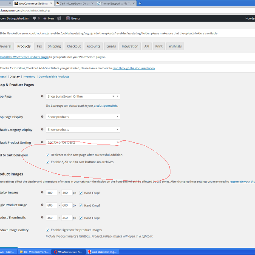Viewport: 255px width, 255px height.
Task: Open a new browser tab with plus button
Action: [x=140, y=3]
